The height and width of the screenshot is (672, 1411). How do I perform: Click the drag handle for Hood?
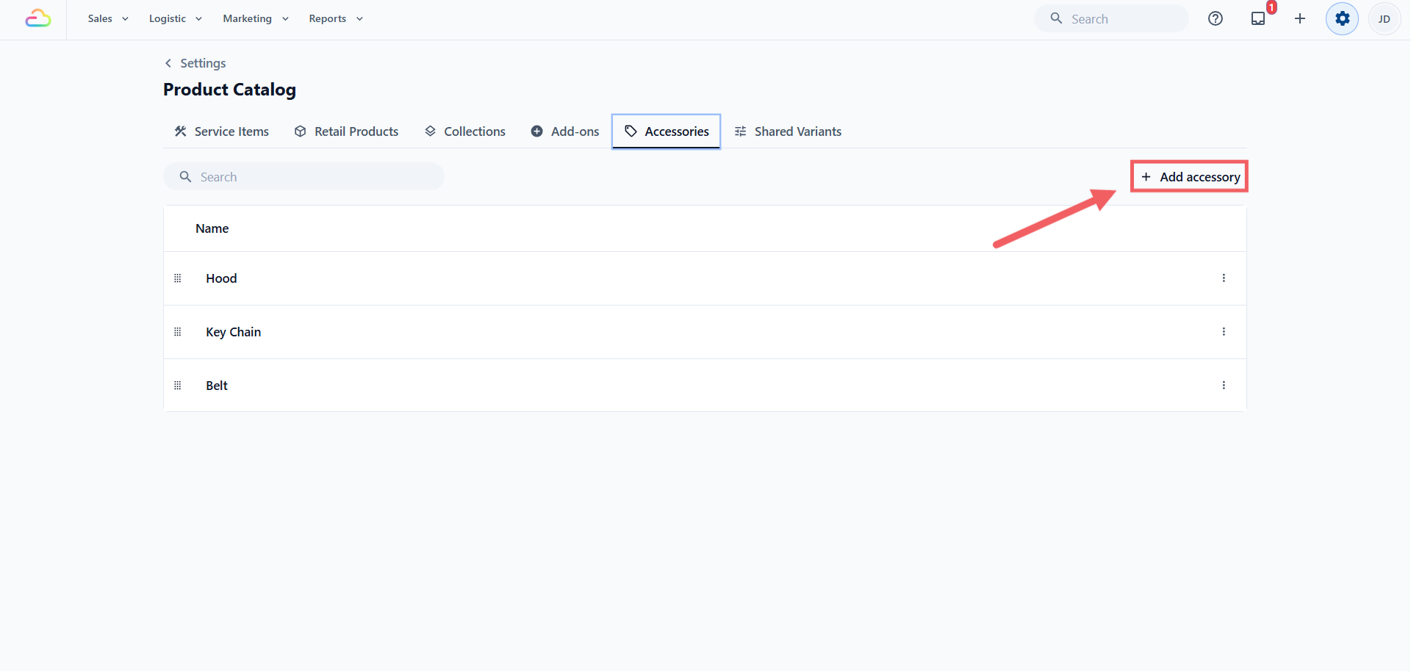click(177, 278)
